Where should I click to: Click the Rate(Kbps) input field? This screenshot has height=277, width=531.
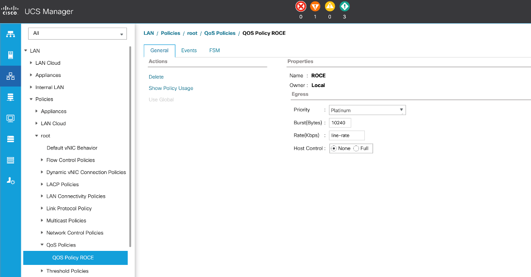pos(347,135)
